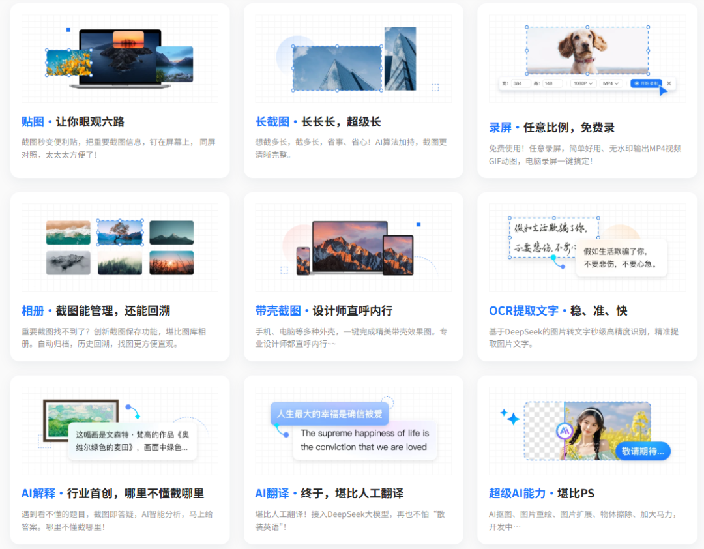
Task: Select the highlighted tree photo in the album grid
Action: click(x=120, y=232)
